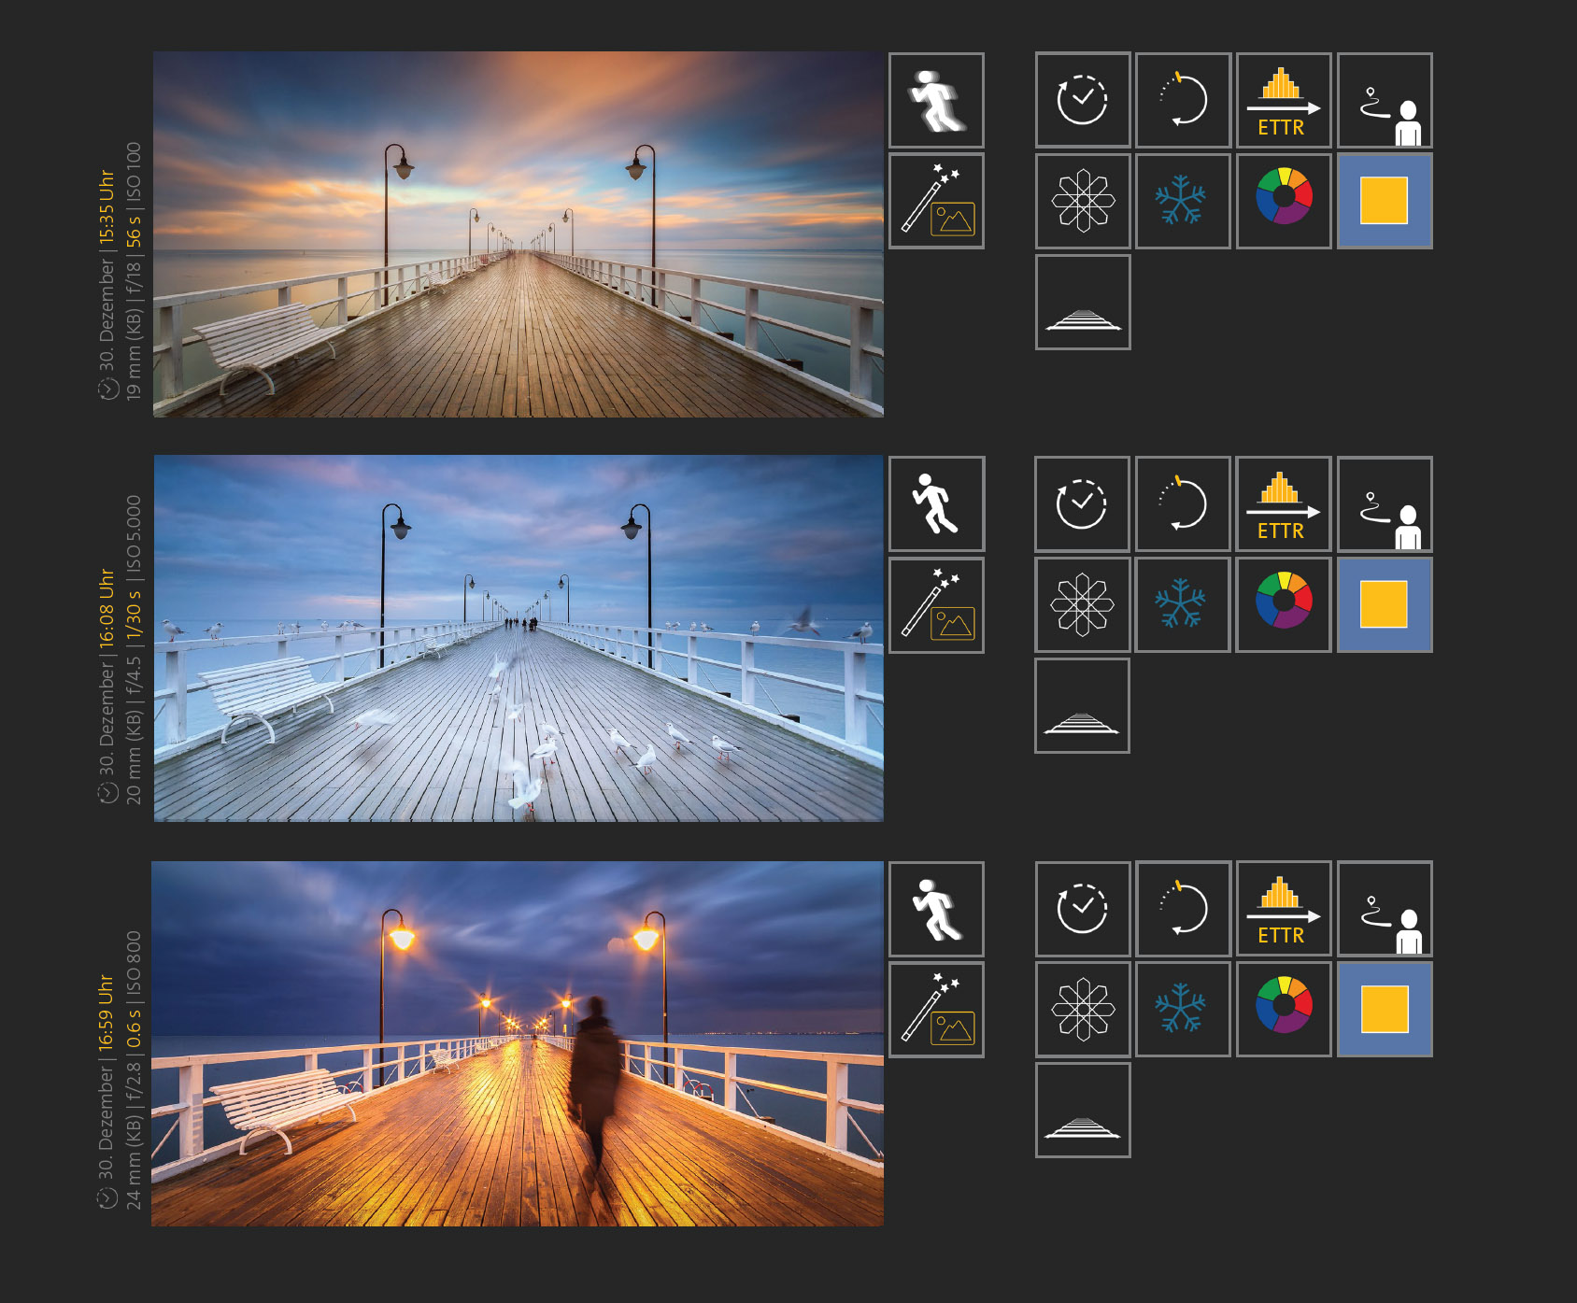Click the white flower pattern icon in the night pier row
Viewport: 1577px width, 1303px height.
1083,1009
